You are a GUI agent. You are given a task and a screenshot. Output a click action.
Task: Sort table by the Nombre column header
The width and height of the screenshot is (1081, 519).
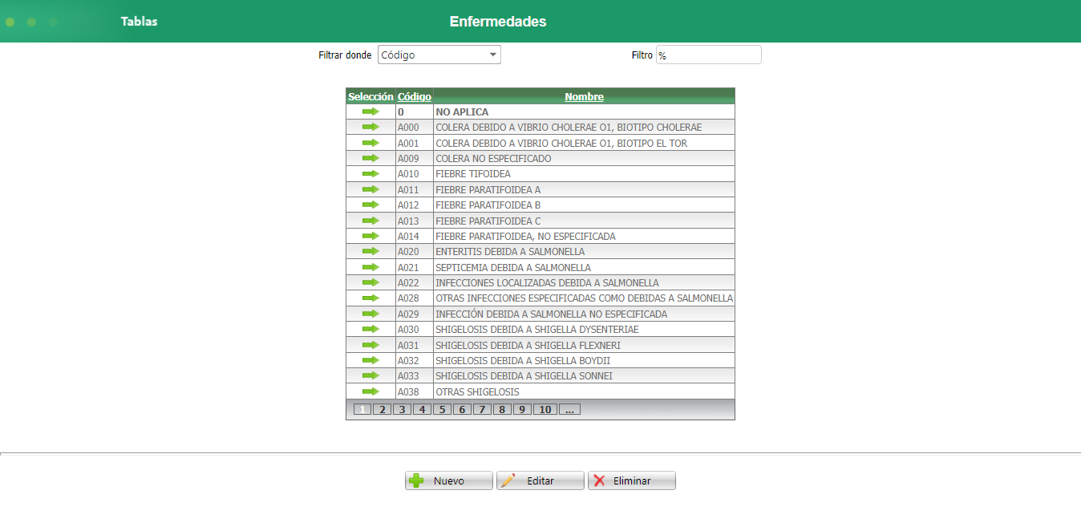click(584, 96)
